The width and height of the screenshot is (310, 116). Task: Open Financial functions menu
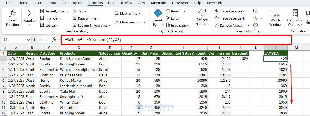[x=50, y=18]
